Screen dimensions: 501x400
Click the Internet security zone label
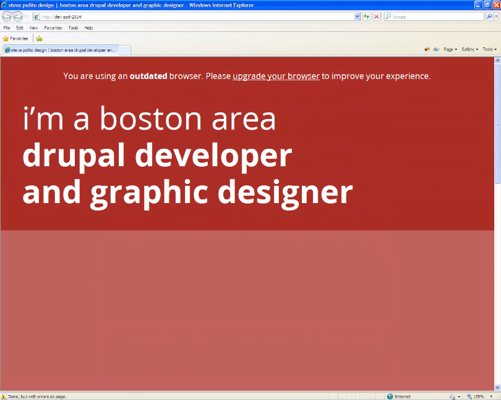point(402,396)
